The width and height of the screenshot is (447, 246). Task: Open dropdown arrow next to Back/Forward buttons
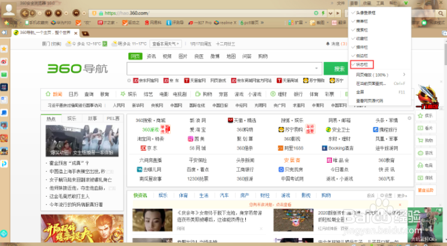click(40, 13)
